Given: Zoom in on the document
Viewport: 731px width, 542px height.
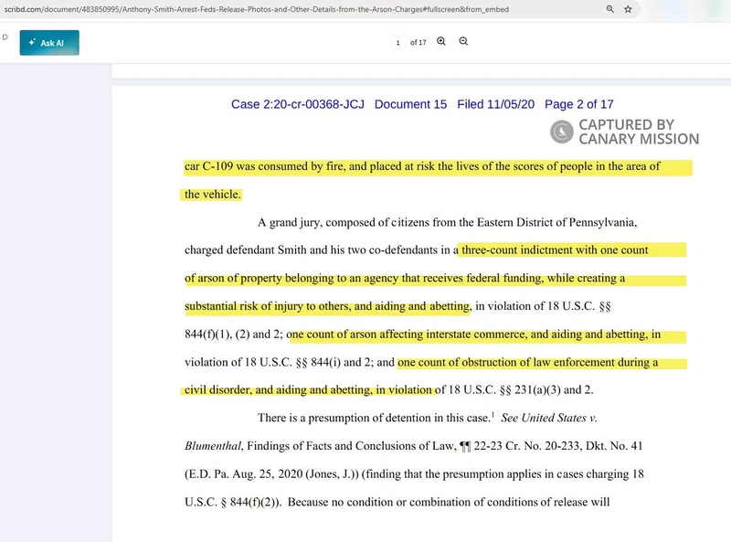Looking at the screenshot, I should click(x=441, y=42).
